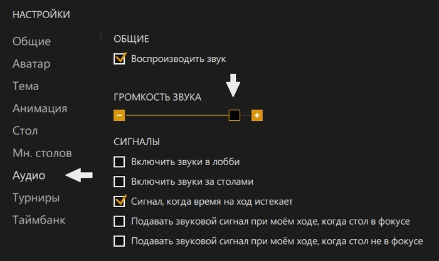The image size is (439, 261).
Task: Select the Аудио settings section
Action: coord(29,175)
